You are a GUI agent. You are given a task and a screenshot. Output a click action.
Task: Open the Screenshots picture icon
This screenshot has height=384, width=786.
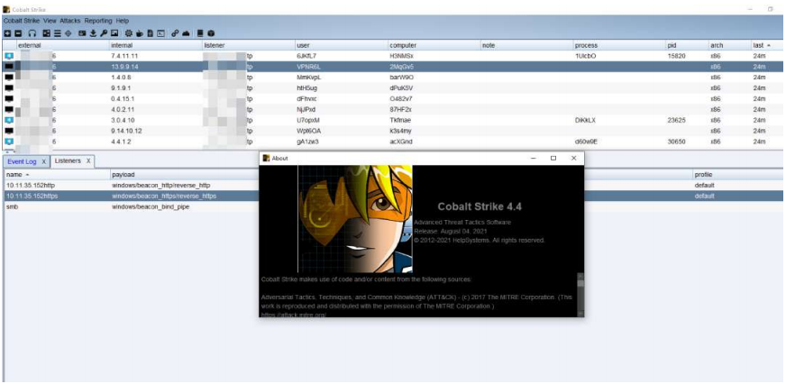click(114, 33)
